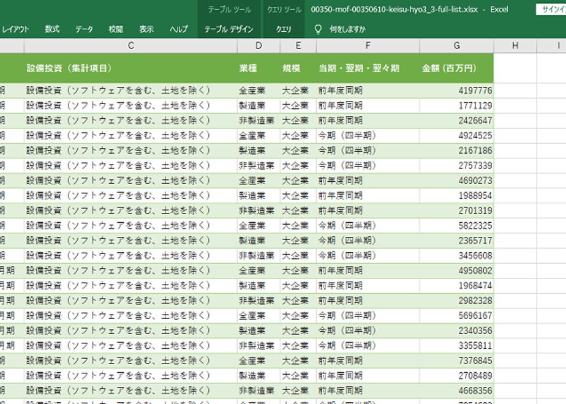The image size is (566, 404).
Task: Select column D header
Action: point(258,45)
